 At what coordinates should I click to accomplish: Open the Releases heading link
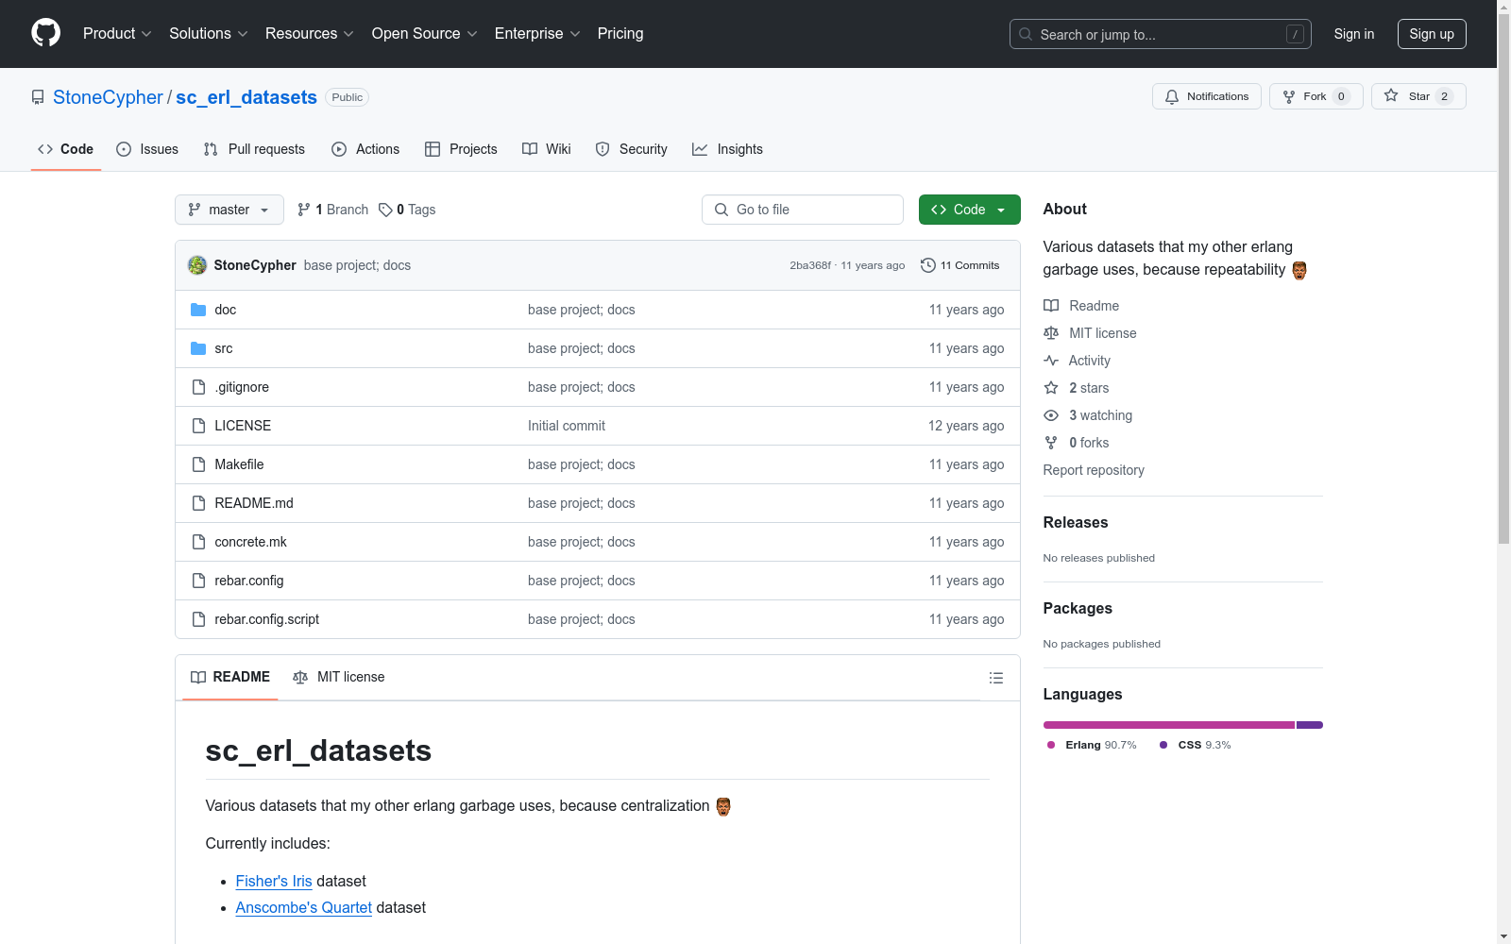tap(1076, 522)
